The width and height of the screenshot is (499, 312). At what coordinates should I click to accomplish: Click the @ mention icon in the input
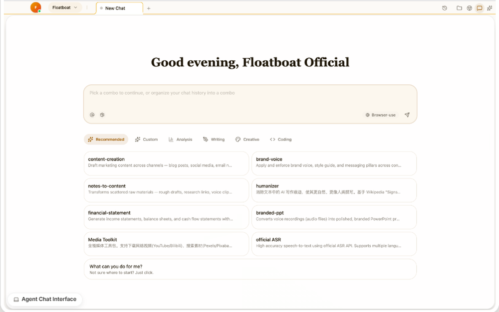92,115
